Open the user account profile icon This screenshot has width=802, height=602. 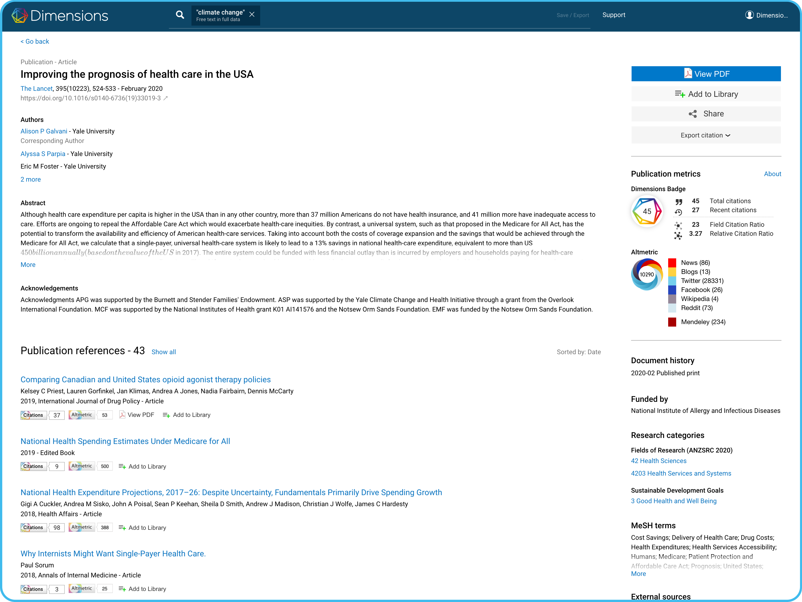tap(749, 15)
